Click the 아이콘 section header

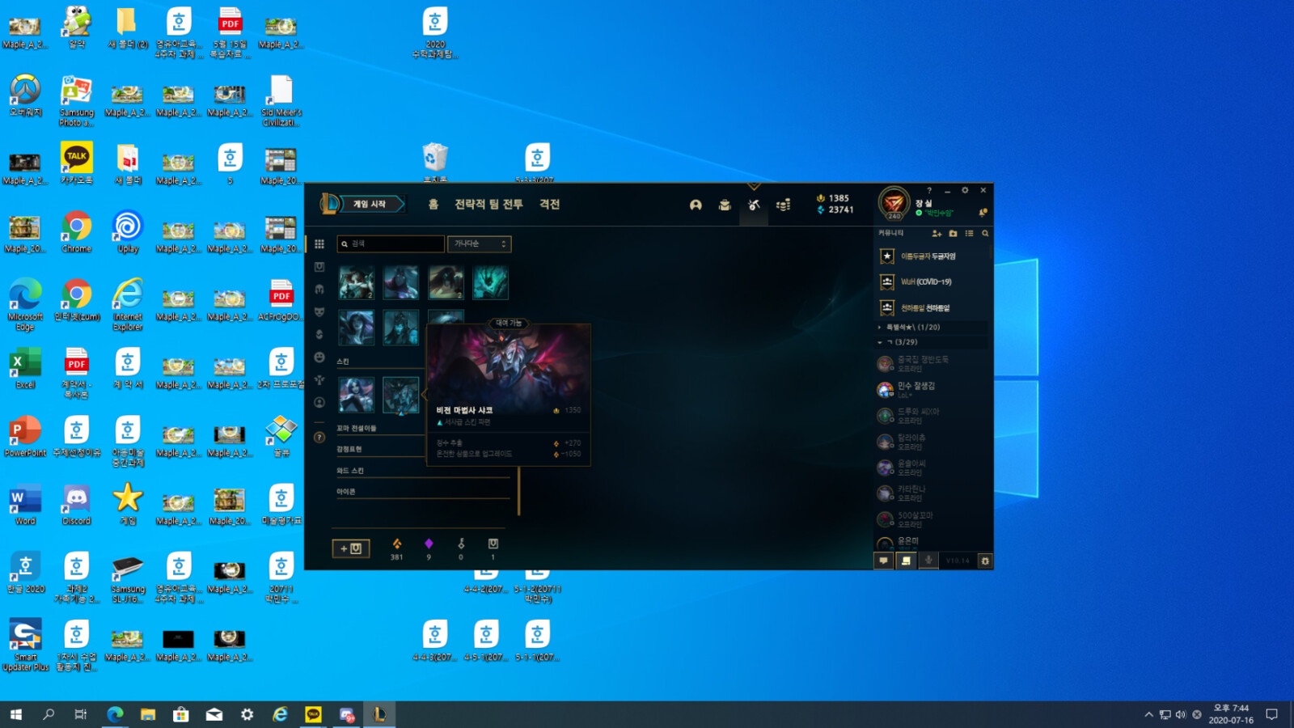coord(346,492)
